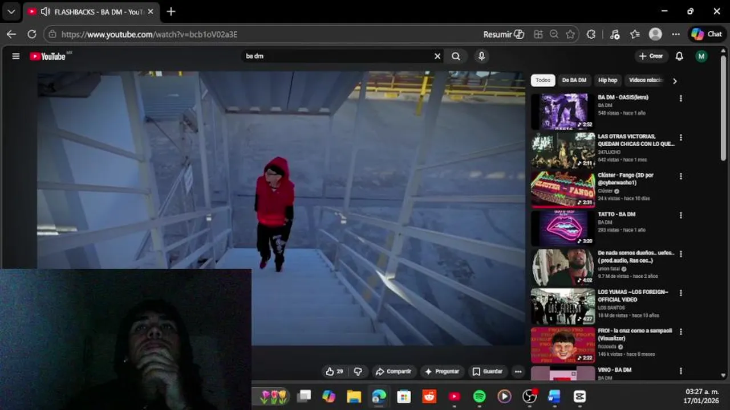Screen dimensions: 730x410
Task: Click the Compartir share button
Action: tap(393, 371)
